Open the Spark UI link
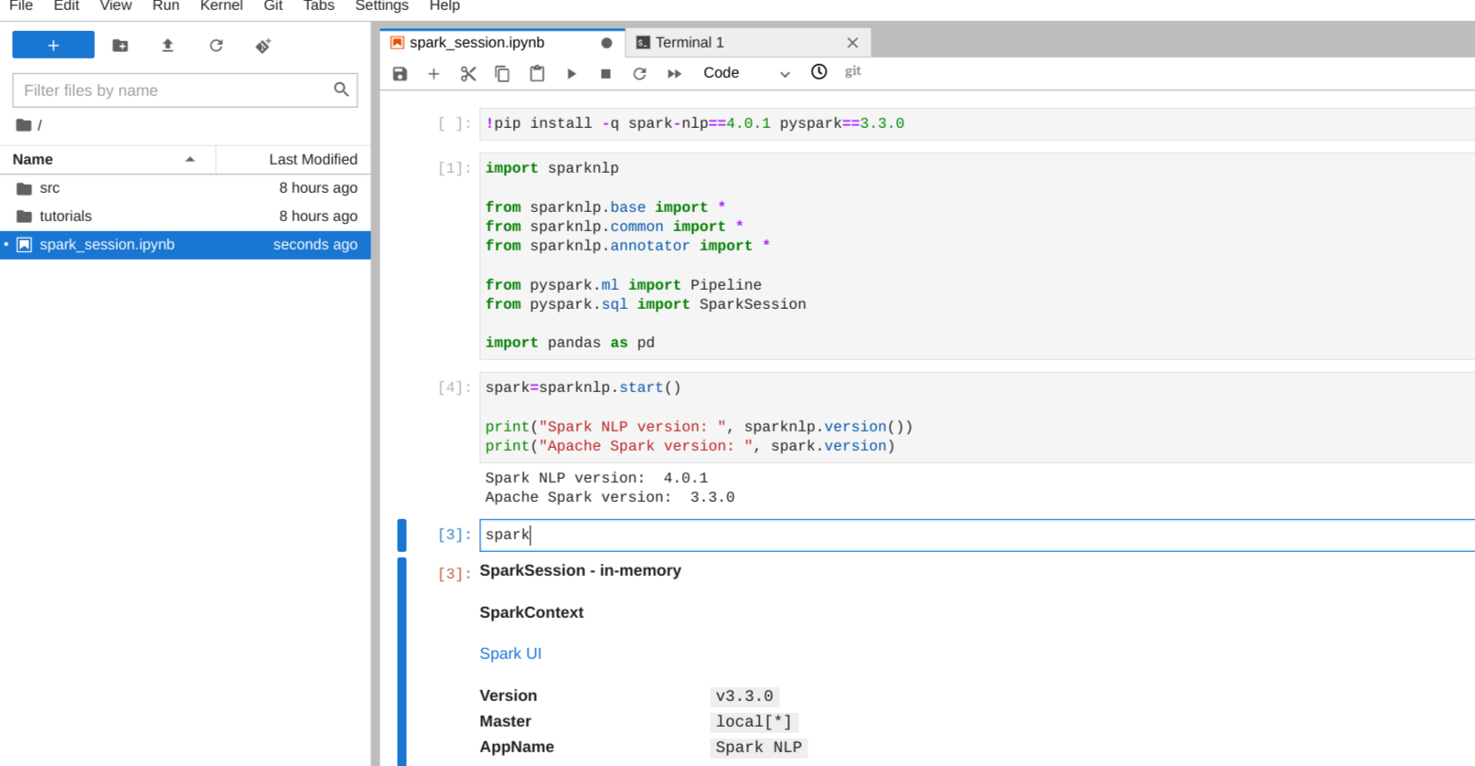The height and width of the screenshot is (766, 1475). [510, 654]
